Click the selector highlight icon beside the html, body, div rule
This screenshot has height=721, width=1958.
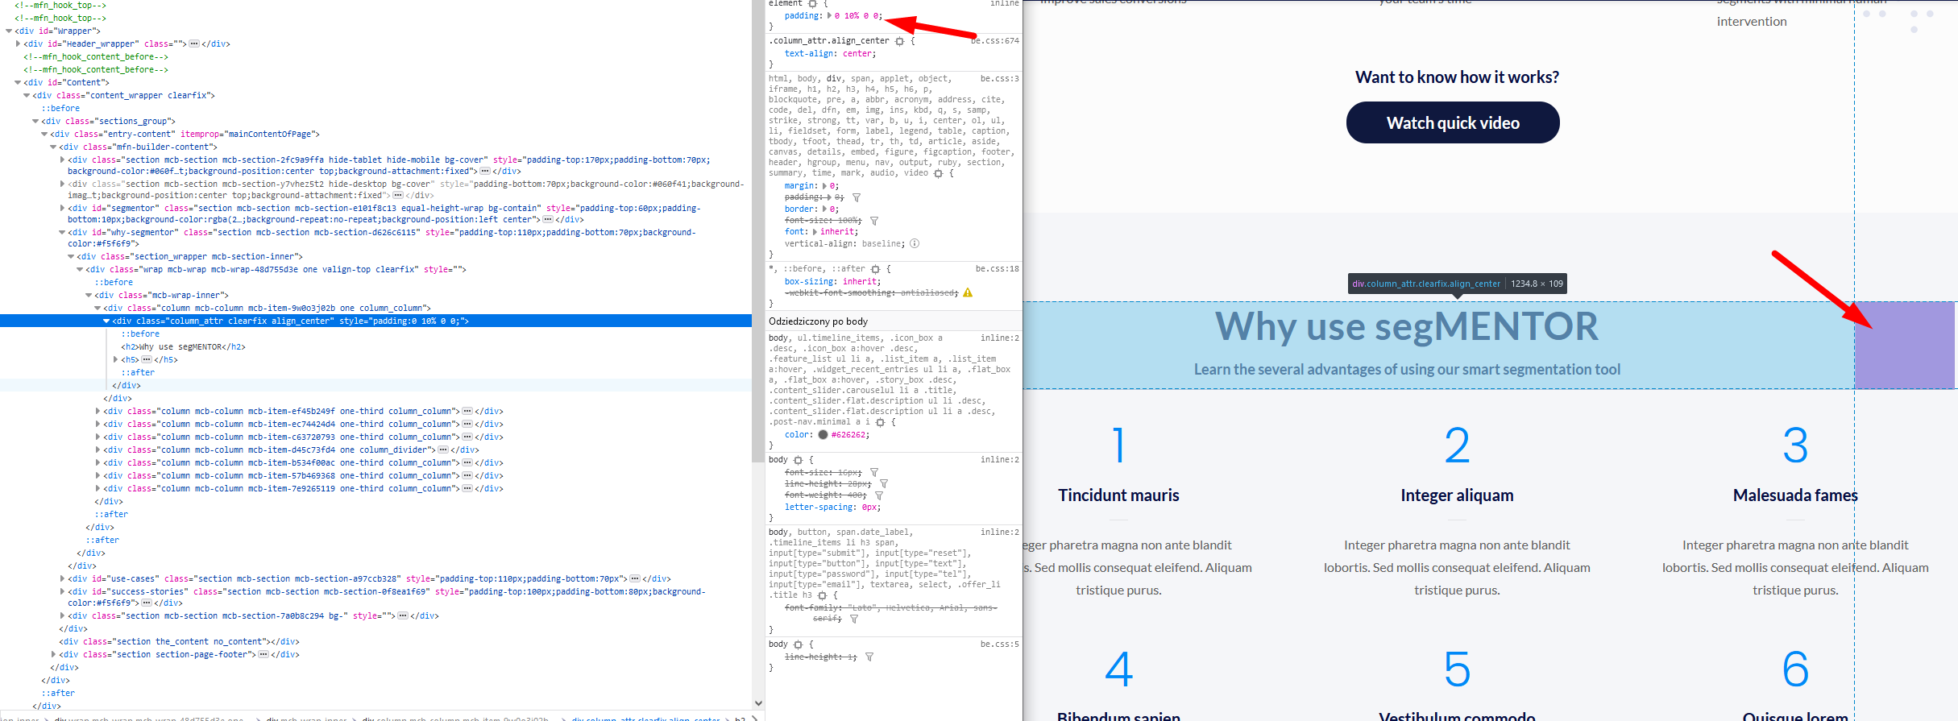tap(938, 173)
